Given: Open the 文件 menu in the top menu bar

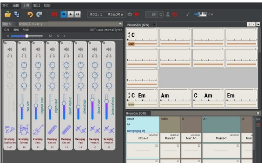Looking at the screenshot, I should click(6, 6).
